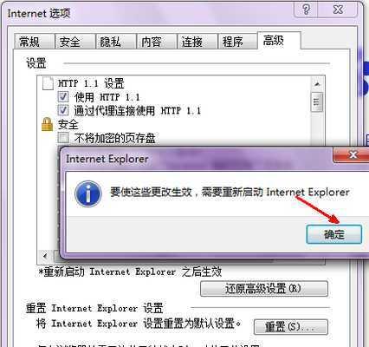Click the blue information icon in dialog

[88, 193]
